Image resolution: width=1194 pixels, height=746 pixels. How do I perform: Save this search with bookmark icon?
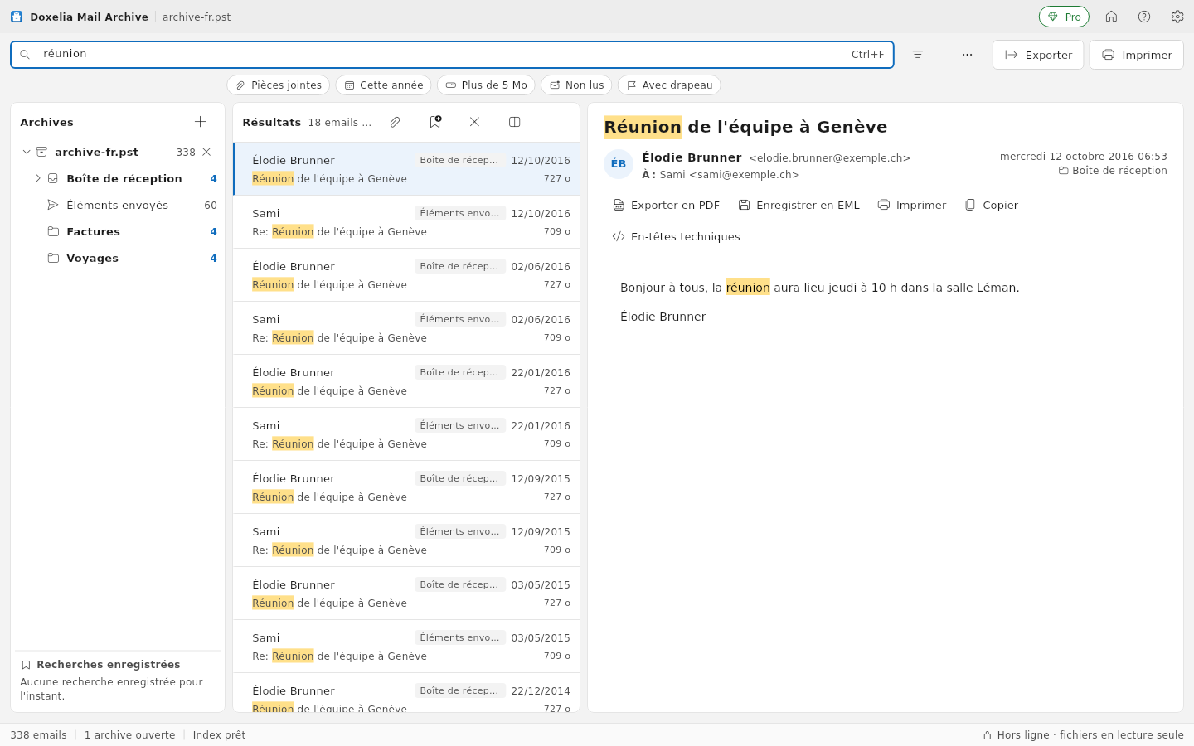(435, 122)
